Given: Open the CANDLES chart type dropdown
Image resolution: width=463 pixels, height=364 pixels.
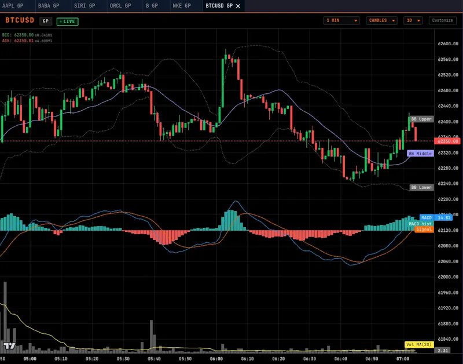Looking at the screenshot, I should click(381, 20).
